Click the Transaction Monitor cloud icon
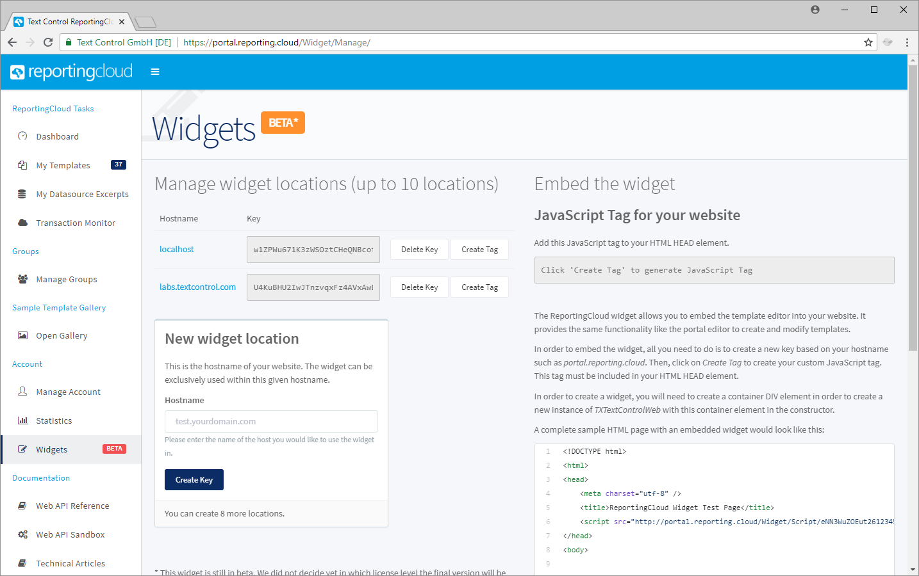 tap(22, 223)
